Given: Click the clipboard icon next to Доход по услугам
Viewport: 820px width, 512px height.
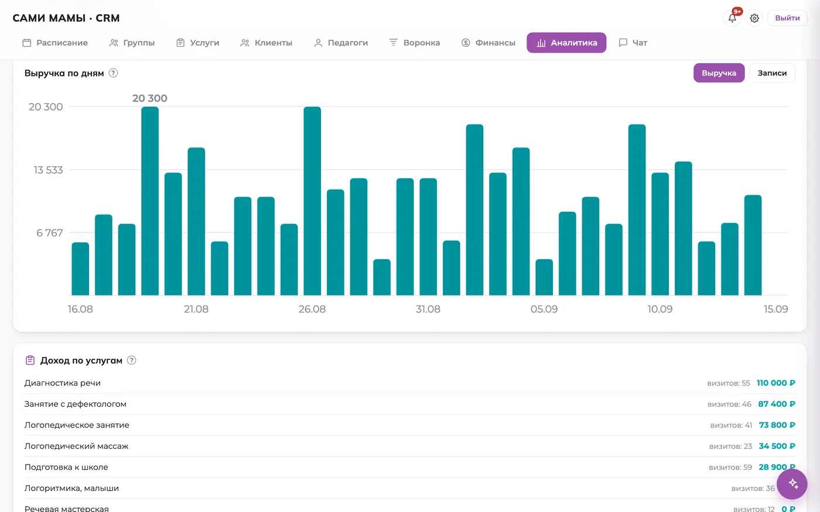Looking at the screenshot, I should tap(30, 360).
